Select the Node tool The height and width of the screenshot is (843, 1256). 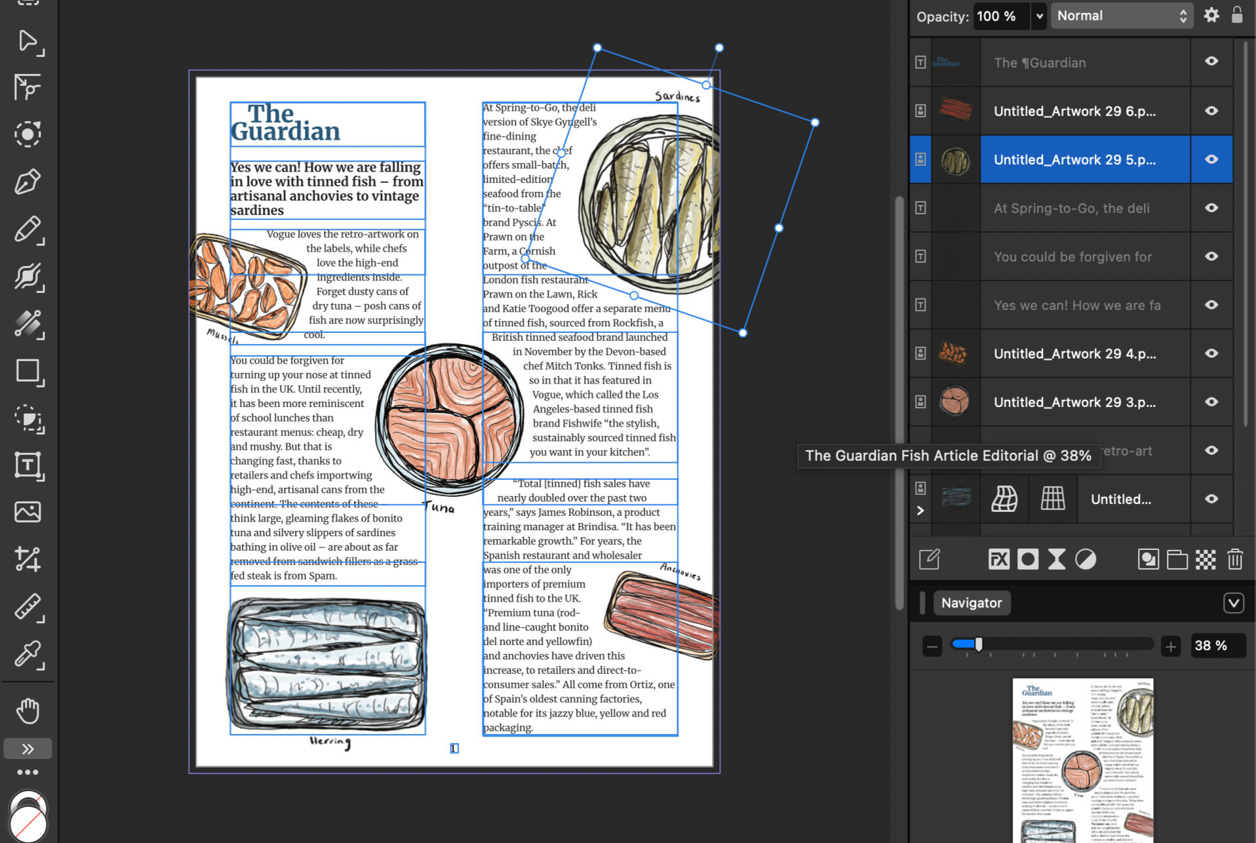[x=28, y=87]
